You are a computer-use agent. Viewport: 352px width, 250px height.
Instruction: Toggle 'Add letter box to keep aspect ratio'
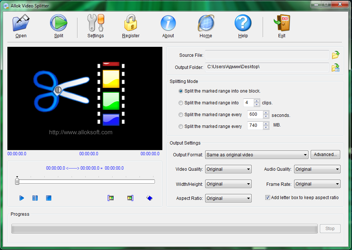pyautogui.click(x=268, y=198)
